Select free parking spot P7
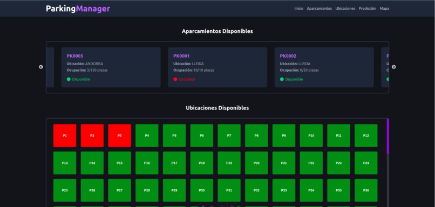 (x=229, y=135)
